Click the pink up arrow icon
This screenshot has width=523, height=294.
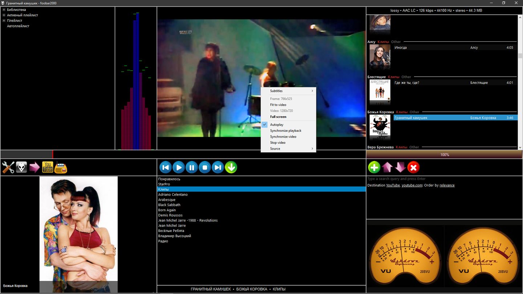tap(387, 167)
